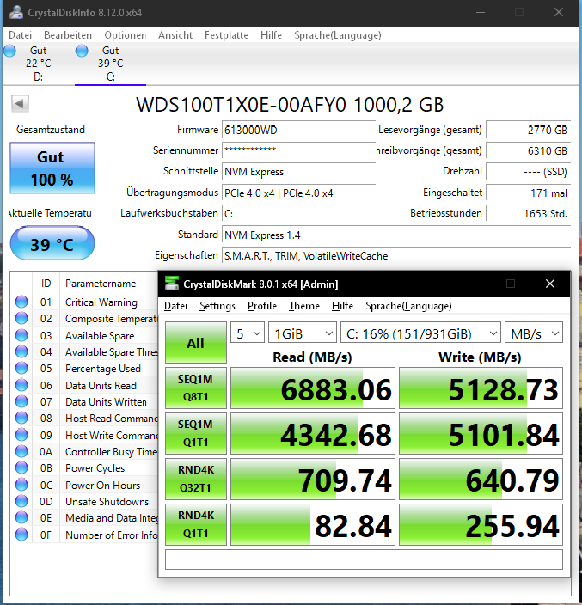The image size is (582, 605).
Task: Click the status orb for Unsafe Shutdowns
Action: [21, 501]
